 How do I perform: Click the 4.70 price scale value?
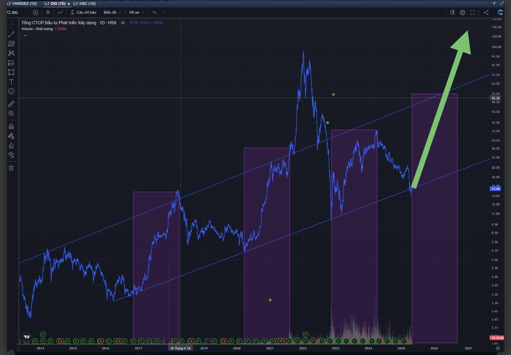click(495, 277)
